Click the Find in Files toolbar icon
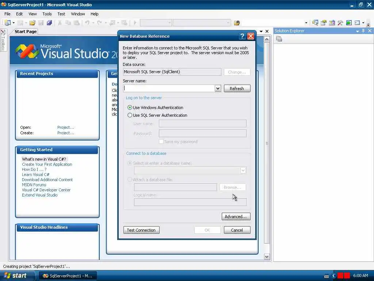The height and width of the screenshot is (281, 374). click(237, 23)
